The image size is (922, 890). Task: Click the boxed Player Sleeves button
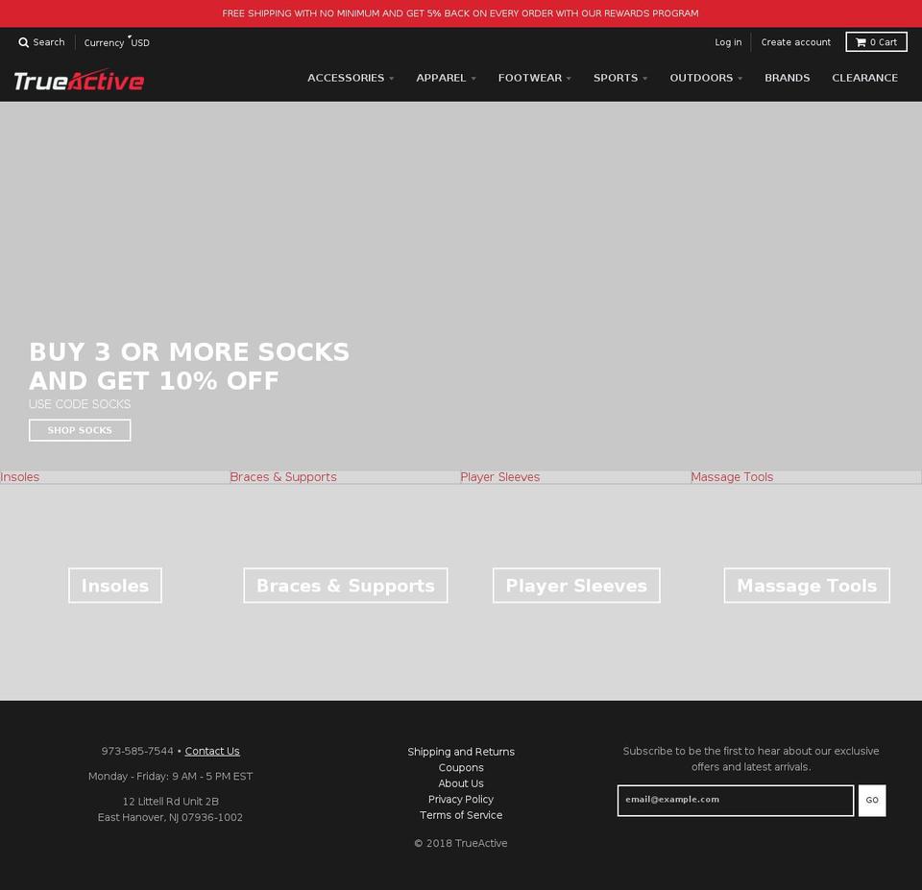pyautogui.click(x=576, y=586)
